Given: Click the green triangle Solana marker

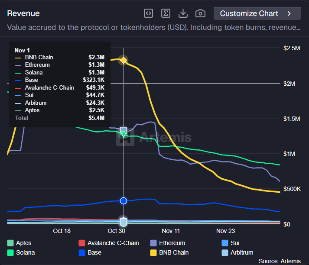Looking at the screenshot, I should tap(124, 135).
